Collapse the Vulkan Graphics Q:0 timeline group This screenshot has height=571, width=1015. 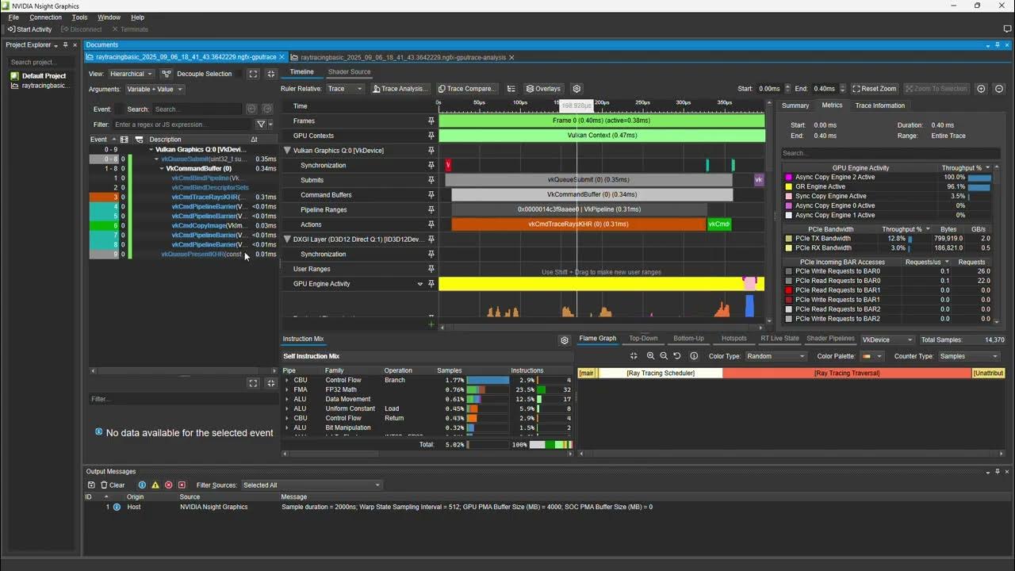tap(288, 151)
